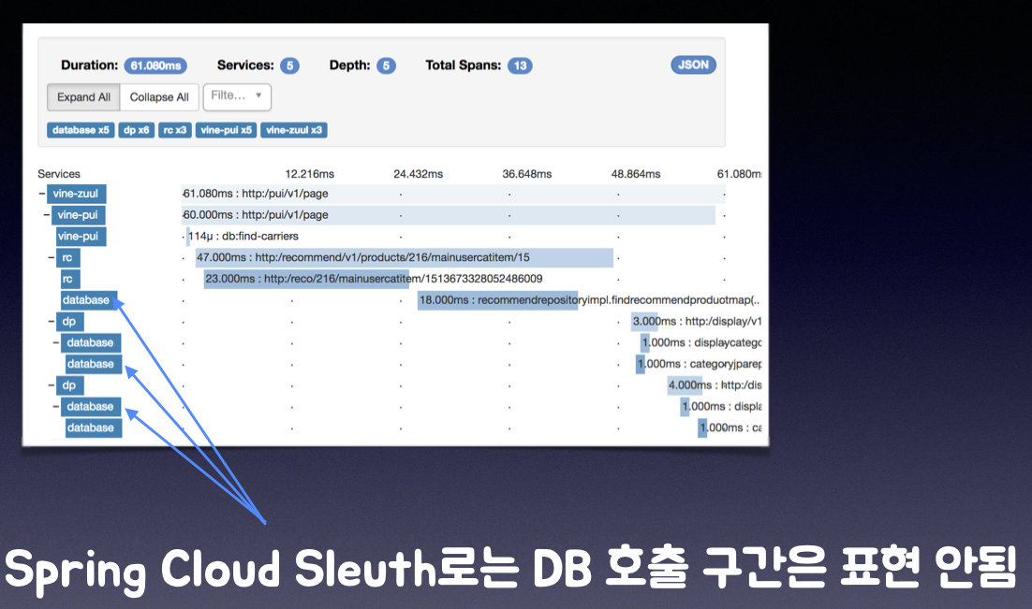Collapse the expandable vine-pui tree node
Viewport: 1032px width, 609px height.
46,214
